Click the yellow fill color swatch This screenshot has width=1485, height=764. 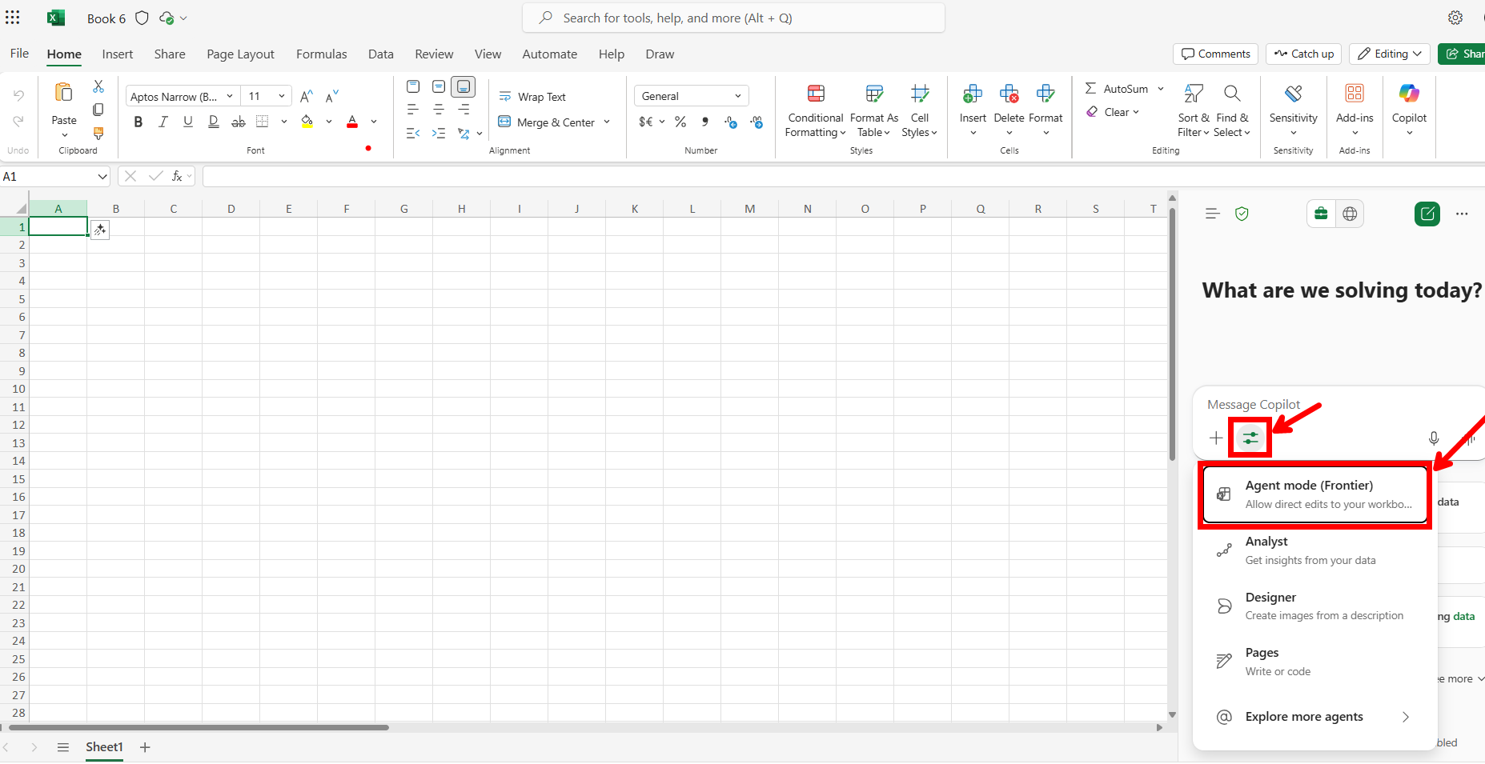point(307,122)
